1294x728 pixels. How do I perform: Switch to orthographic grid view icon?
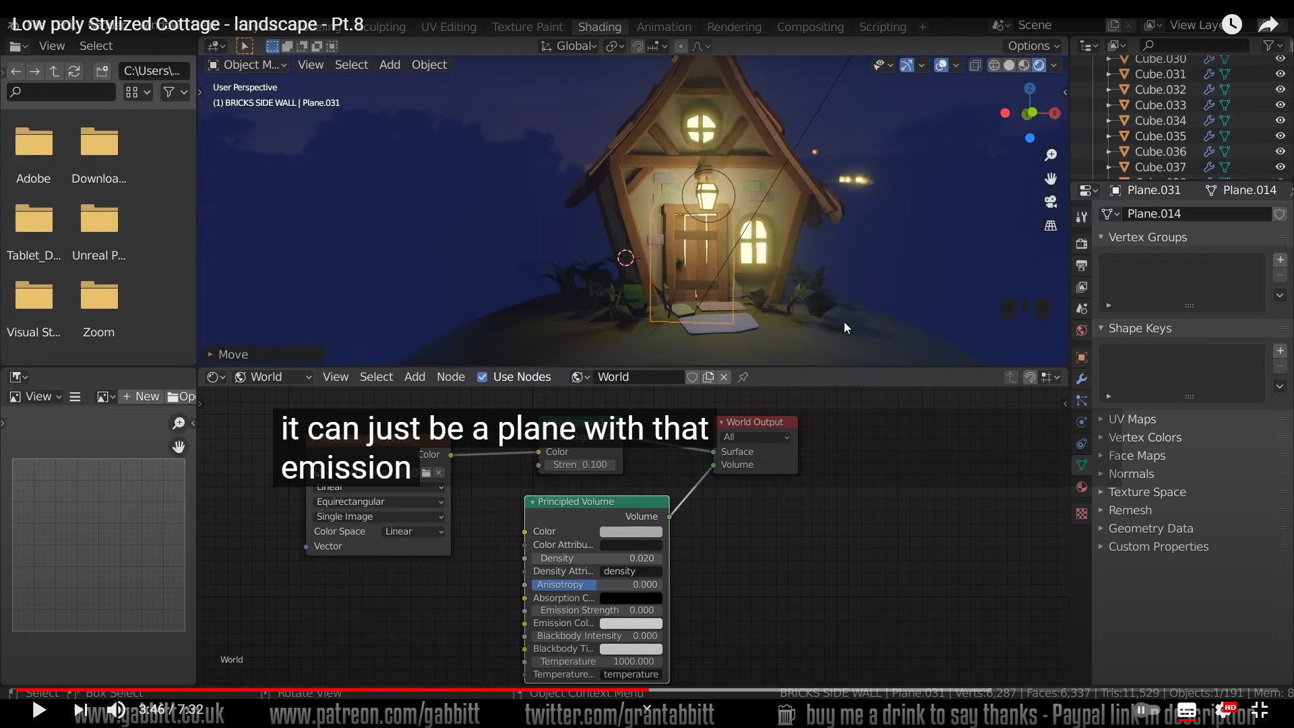[x=1050, y=225]
